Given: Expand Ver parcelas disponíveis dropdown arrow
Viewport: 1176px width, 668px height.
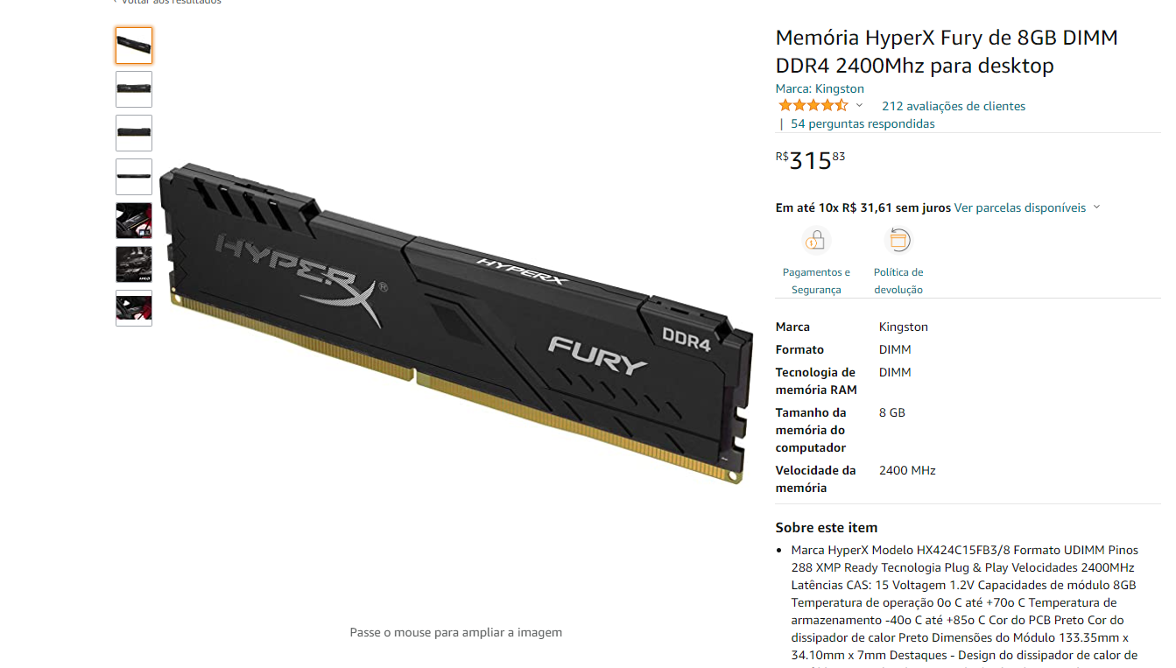Looking at the screenshot, I should point(1096,207).
